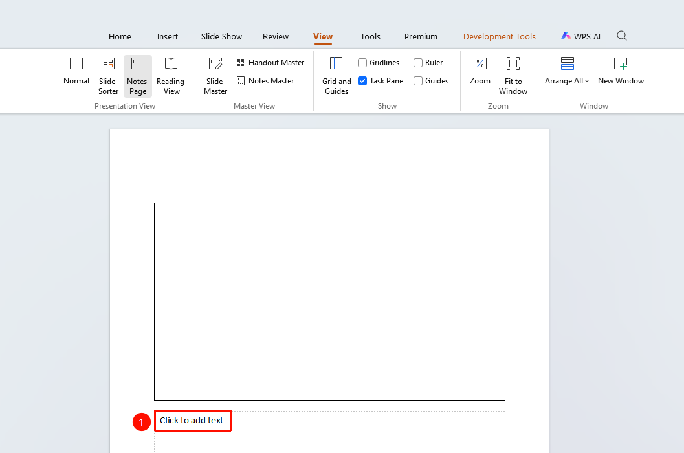The image size is (684, 453).
Task: Open the Zoom dialog
Action: click(480, 71)
